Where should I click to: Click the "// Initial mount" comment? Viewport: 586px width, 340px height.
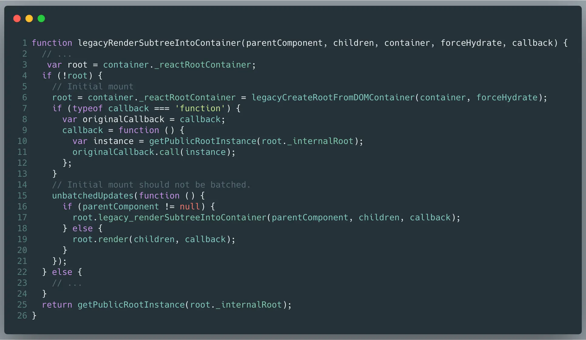click(93, 87)
